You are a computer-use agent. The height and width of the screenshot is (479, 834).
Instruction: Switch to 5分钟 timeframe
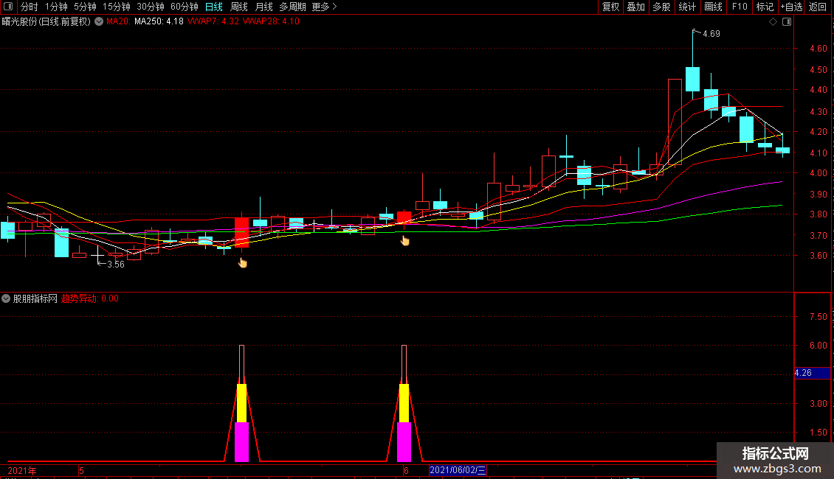click(85, 7)
